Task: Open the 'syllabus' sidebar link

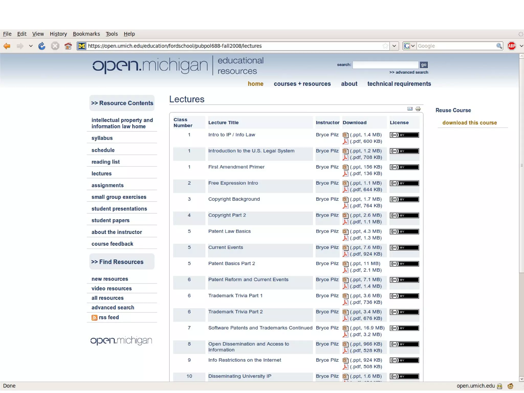Action: point(102,138)
